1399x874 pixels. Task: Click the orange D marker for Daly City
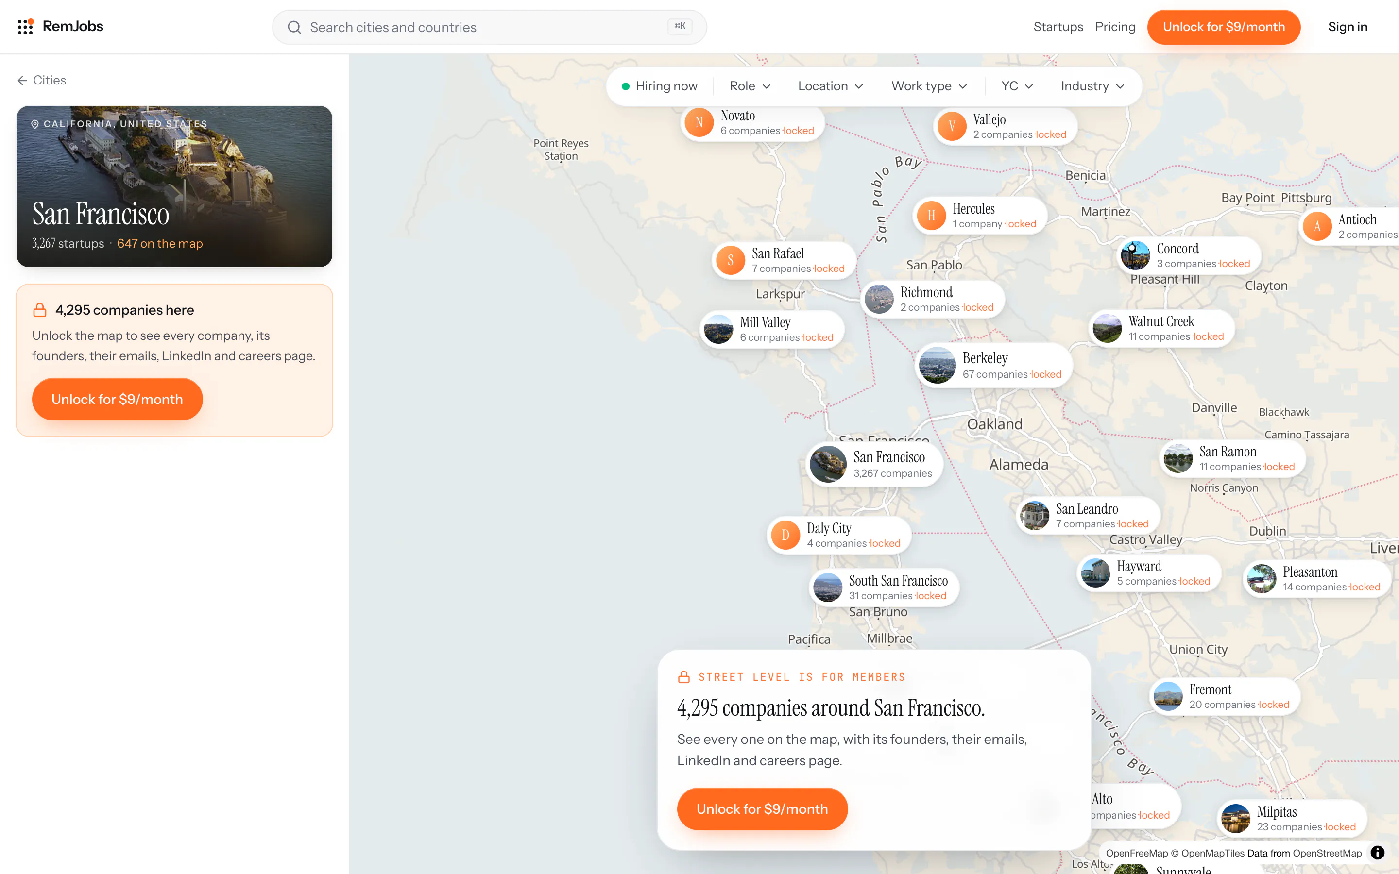coord(785,535)
